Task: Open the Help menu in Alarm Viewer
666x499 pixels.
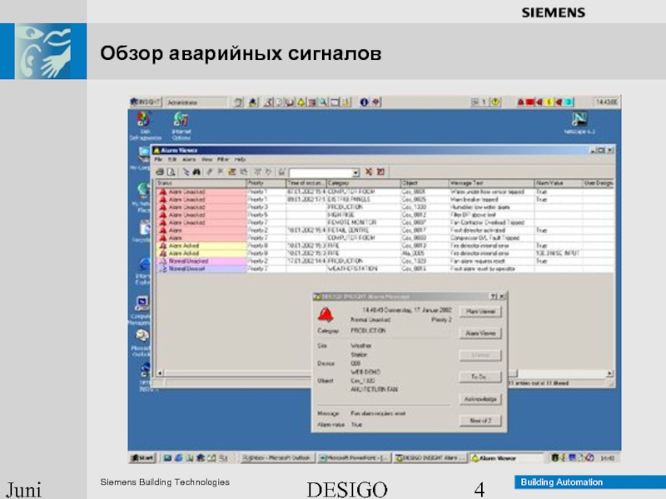Action: [x=240, y=159]
